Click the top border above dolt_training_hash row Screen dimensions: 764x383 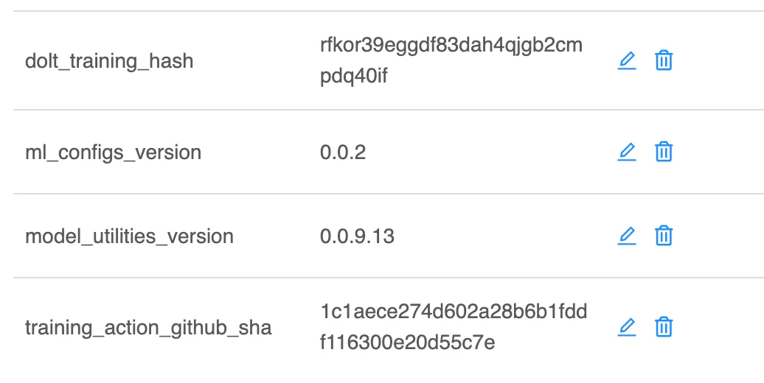[x=382, y=11]
